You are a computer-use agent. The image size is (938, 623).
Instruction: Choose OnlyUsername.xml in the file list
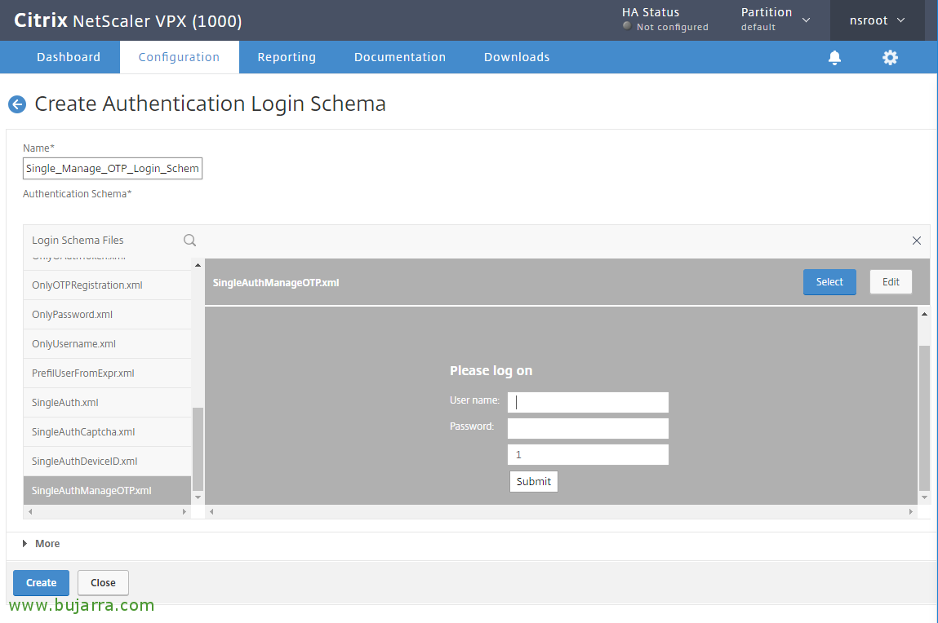point(108,343)
